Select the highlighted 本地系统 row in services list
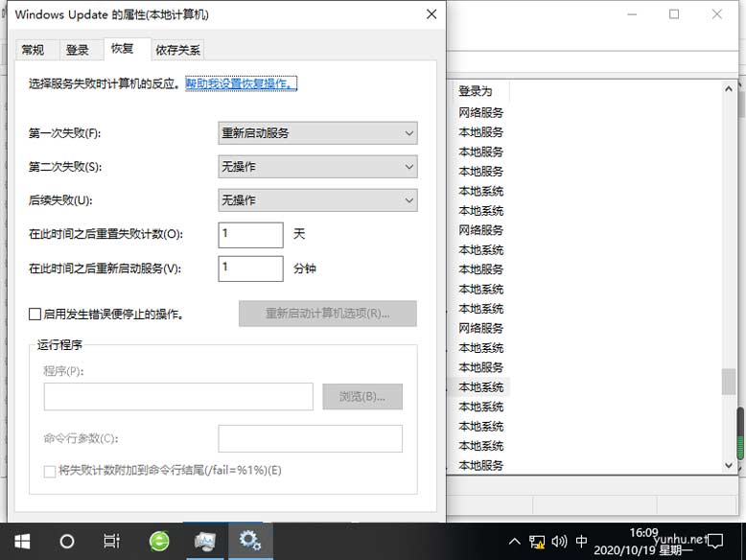Viewport: 746px width, 560px height. [x=480, y=387]
